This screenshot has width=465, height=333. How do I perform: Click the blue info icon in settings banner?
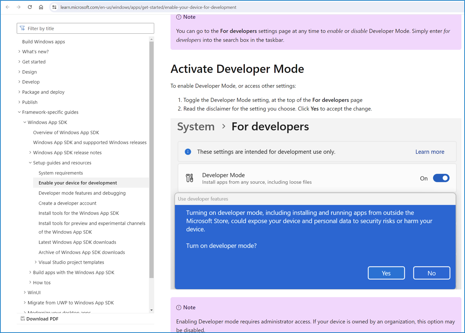(188, 152)
